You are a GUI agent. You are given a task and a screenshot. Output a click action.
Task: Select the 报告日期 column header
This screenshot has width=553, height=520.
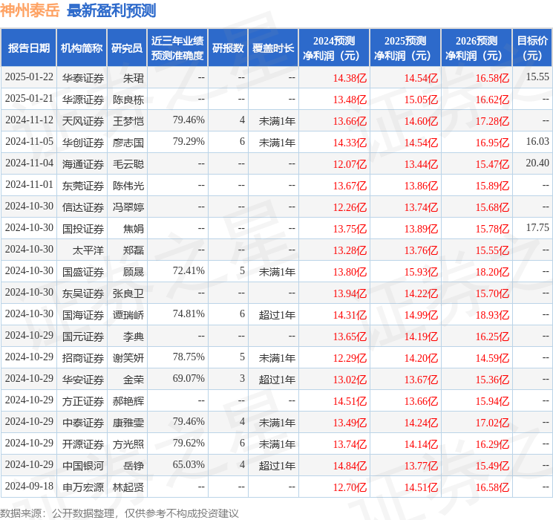pyautogui.click(x=28, y=48)
